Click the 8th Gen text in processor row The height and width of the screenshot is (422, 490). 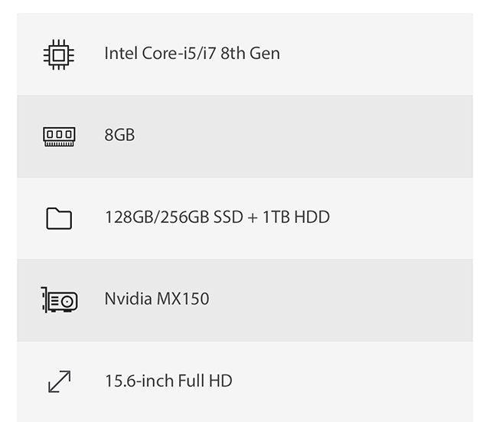(250, 53)
